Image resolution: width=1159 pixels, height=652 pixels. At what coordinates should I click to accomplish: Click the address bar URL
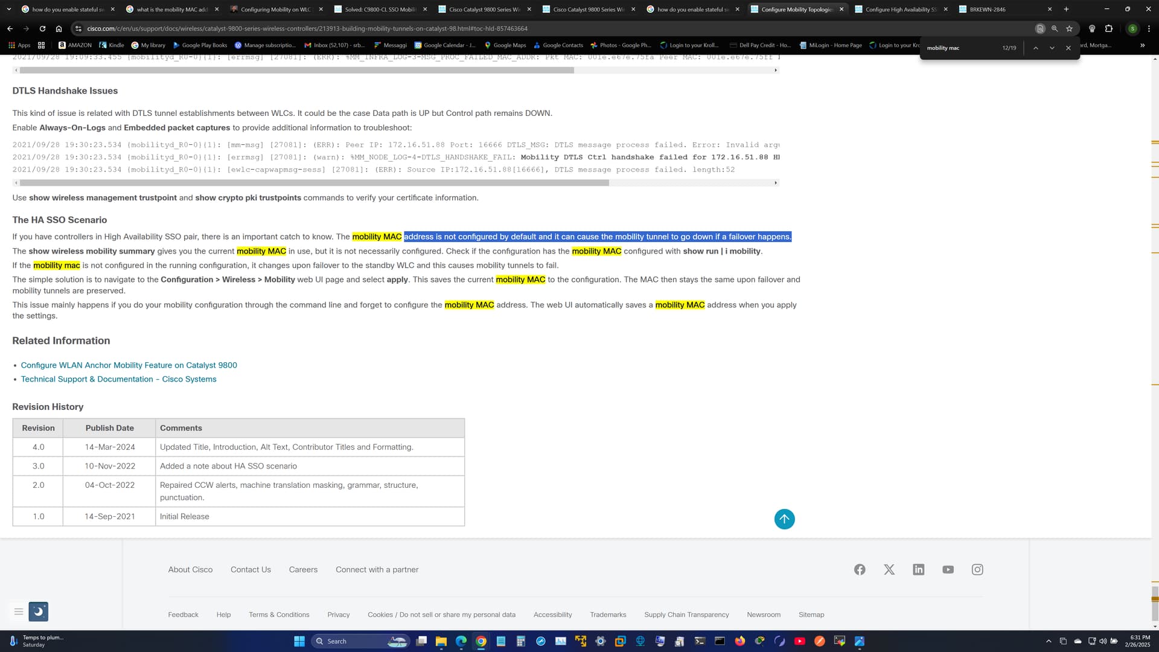click(x=307, y=28)
